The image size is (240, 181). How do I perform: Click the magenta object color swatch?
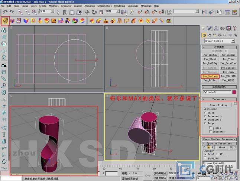234,92
